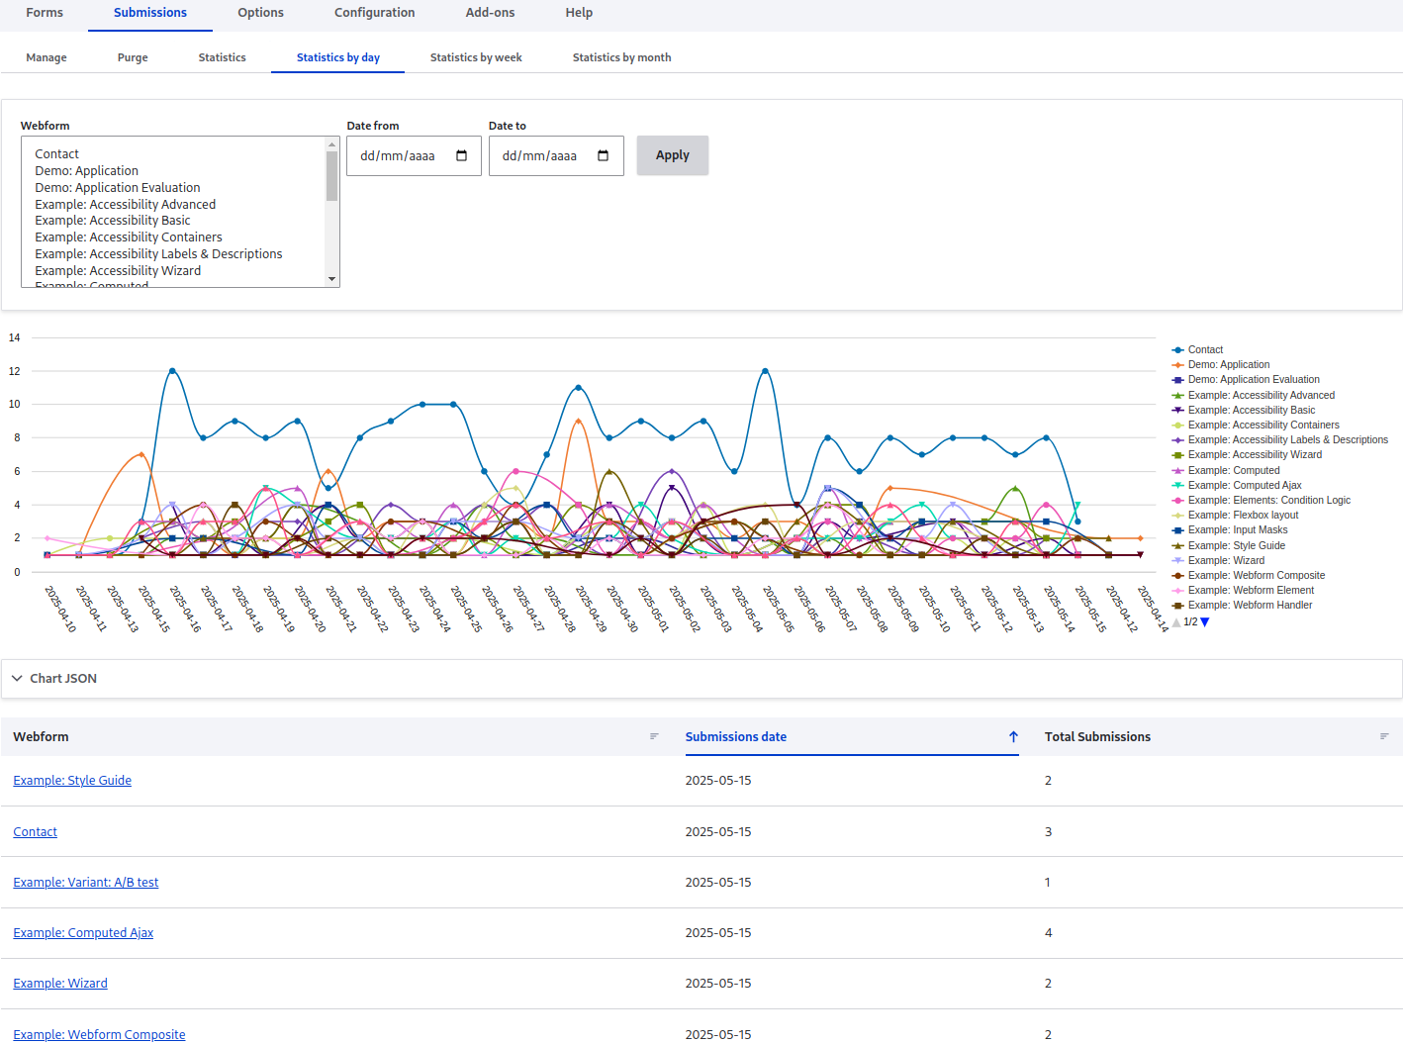Toggle Example: Style Guide legend entry
The height and width of the screenshot is (1044, 1403).
(1229, 545)
